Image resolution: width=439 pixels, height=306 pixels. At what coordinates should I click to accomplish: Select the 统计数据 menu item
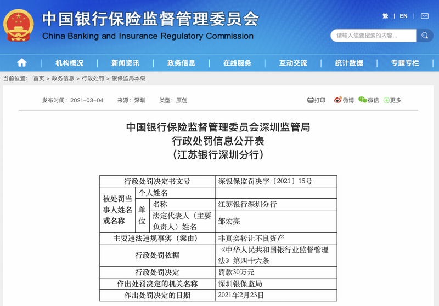(349, 63)
